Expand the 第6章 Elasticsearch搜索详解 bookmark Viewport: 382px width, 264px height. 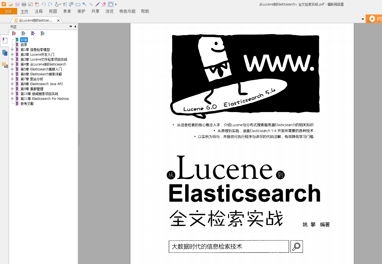pyautogui.click(x=12, y=74)
